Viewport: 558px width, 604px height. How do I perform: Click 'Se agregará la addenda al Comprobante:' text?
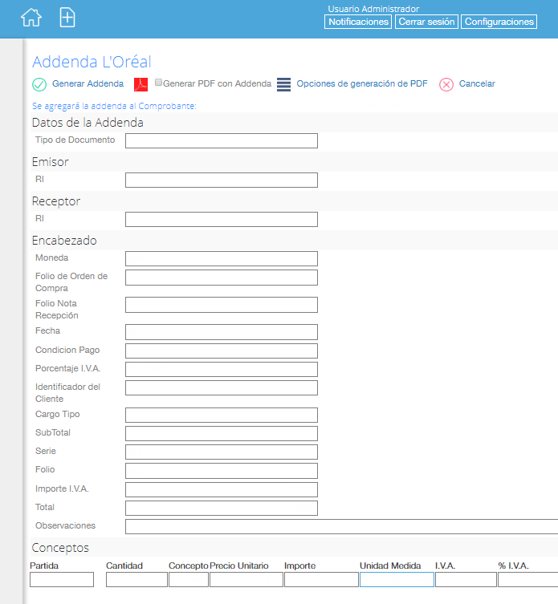pos(114,106)
